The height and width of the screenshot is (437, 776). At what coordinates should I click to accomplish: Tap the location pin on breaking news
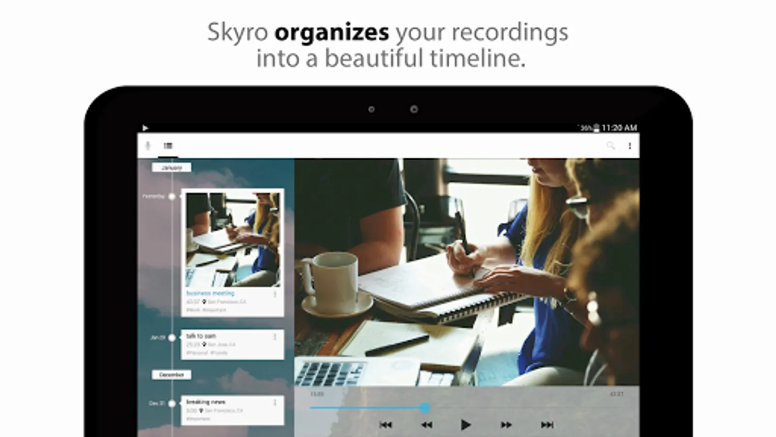pyautogui.click(x=201, y=411)
